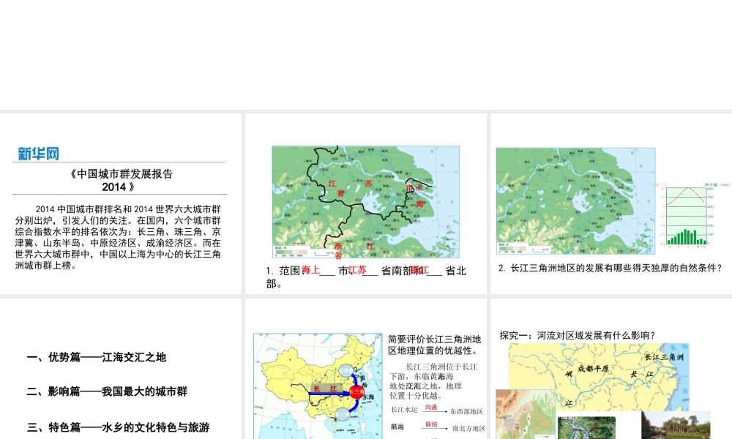This screenshot has width=732, height=439.
Task: Click the 新华网 logo
Action: [38, 154]
